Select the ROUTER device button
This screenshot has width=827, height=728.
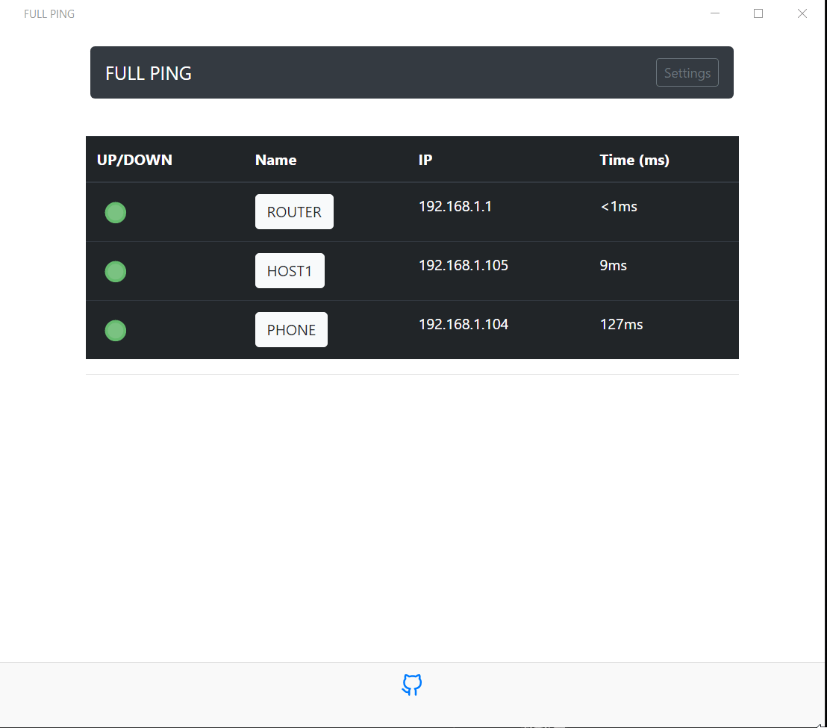294,211
